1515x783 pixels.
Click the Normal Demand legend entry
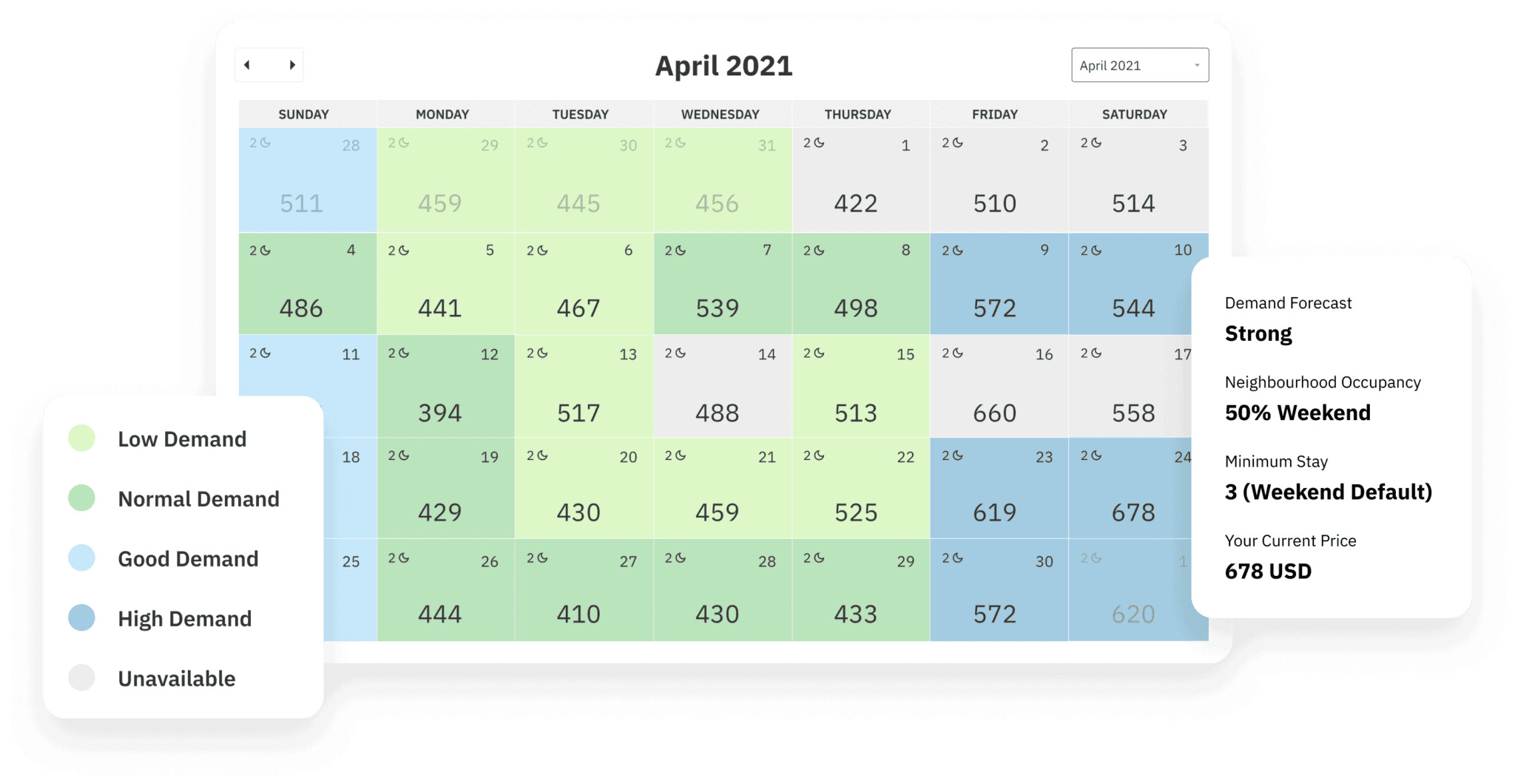tap(198, 498)
